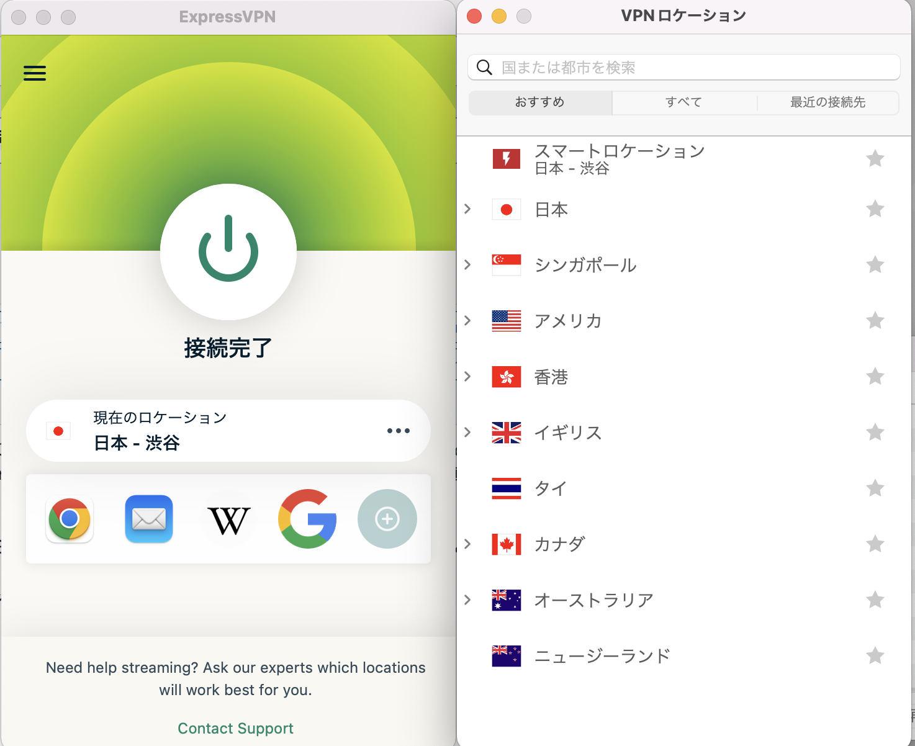This screenshot has height=746, width=915.
Task: Open the current location options (three dots)
Action: point(398,431)
